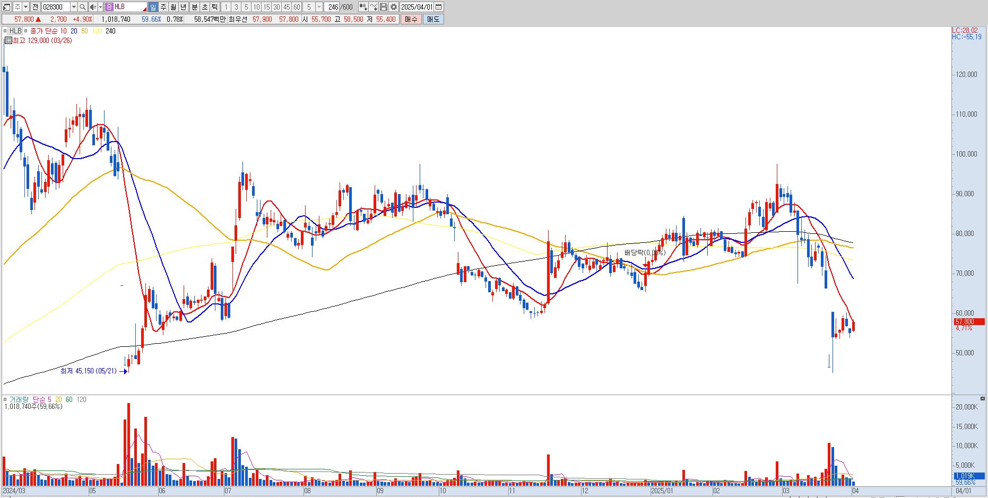This screenshot has height=498, width=988.
Task: Click the volume panel corner button at right
Action: click(983, 398)
